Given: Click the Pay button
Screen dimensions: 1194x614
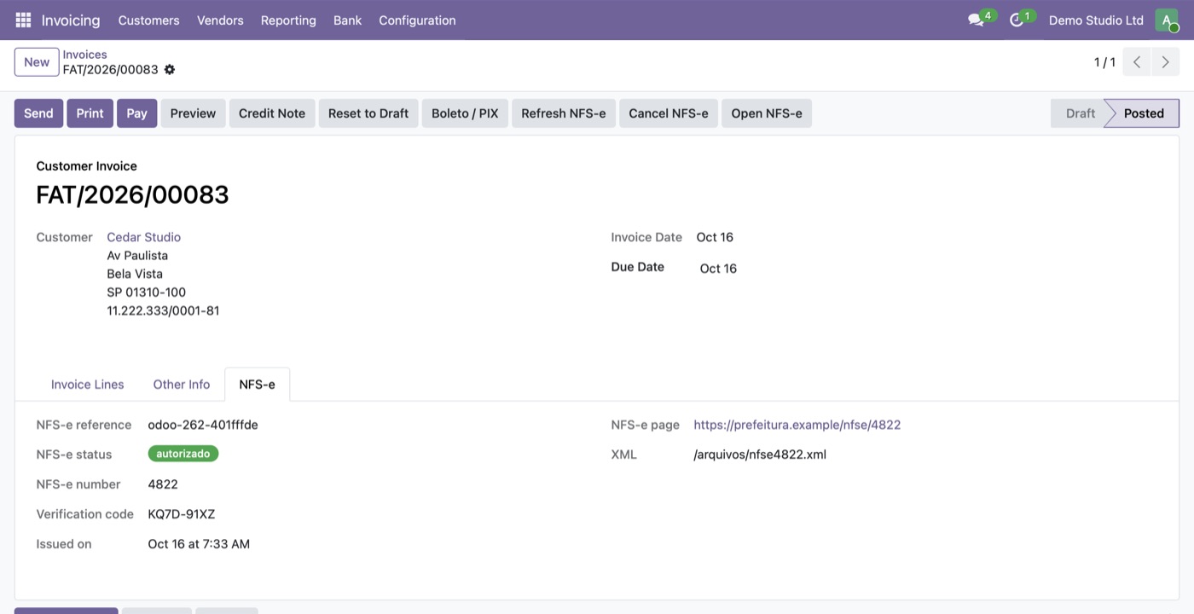Looking at the screenshot, I should 137,113.
